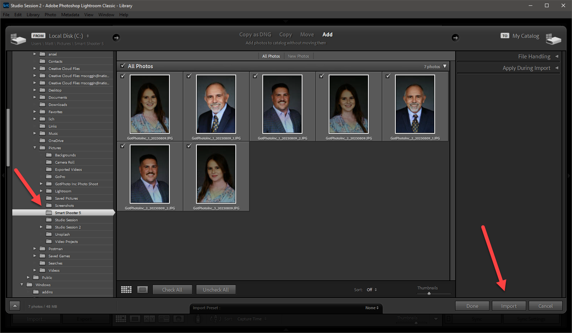
Task: Select thumbnail GotPhotoInc_2_20230809_1.JPG
Action: tap(415, 104)
